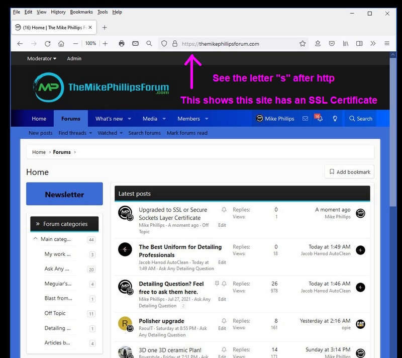The width and height of the screenshot is (402, 358).
Task: Toggle watch bell on Detailing Question thread
Action: tap(224, 284)
